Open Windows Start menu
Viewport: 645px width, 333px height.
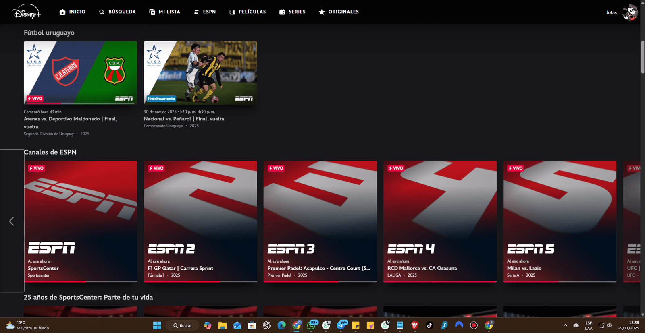tap(157, 325)
